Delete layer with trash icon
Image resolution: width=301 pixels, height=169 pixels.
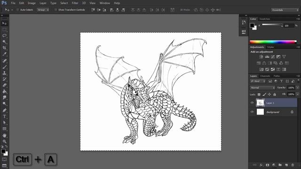click(293, 165)
